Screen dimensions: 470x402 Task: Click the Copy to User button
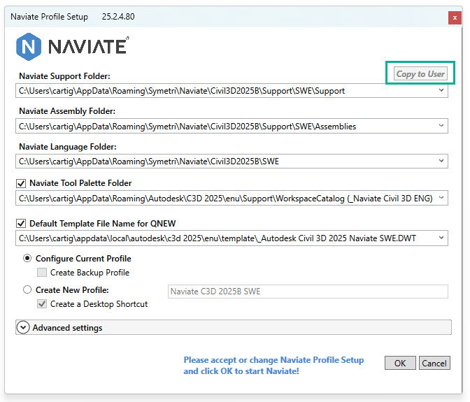[420, 73]
